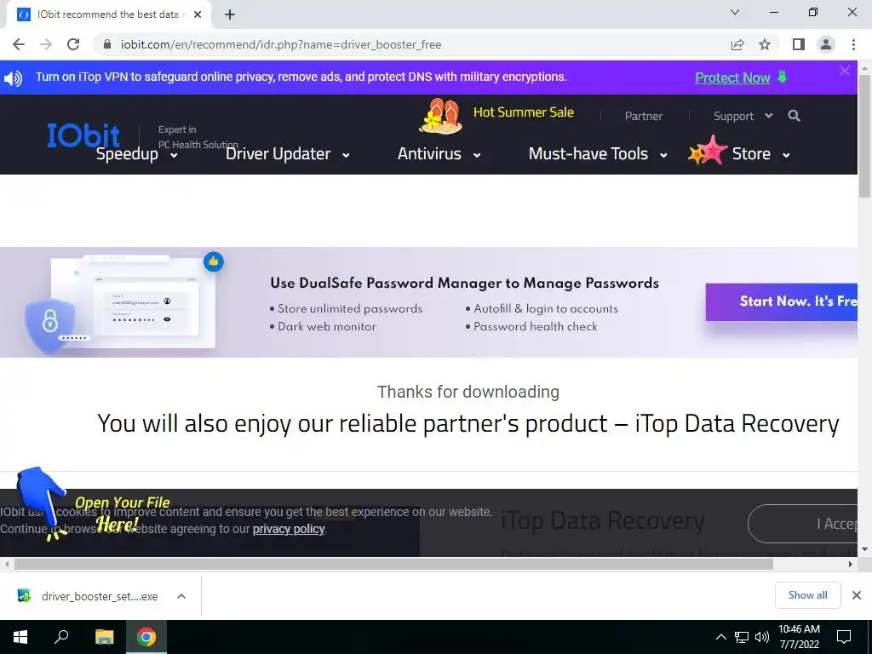Viewport: 872px width, 654px height.
Task: Open the Chrome profile avatar
Action: pos(826,44)
